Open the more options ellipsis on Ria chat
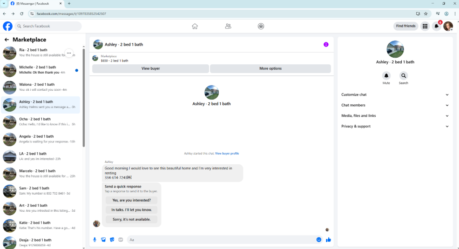Viewport: 459px width, 249px height. 69,53
